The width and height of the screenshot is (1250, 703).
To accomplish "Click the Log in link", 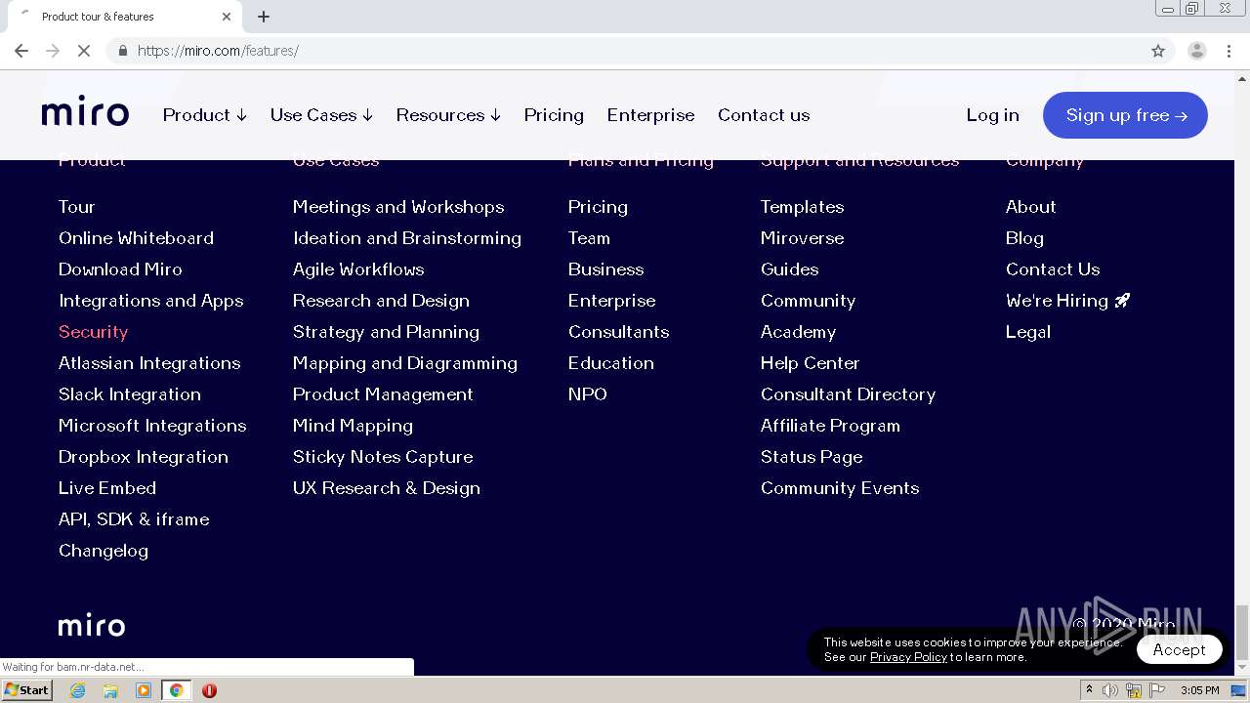I will coord(992,114).
